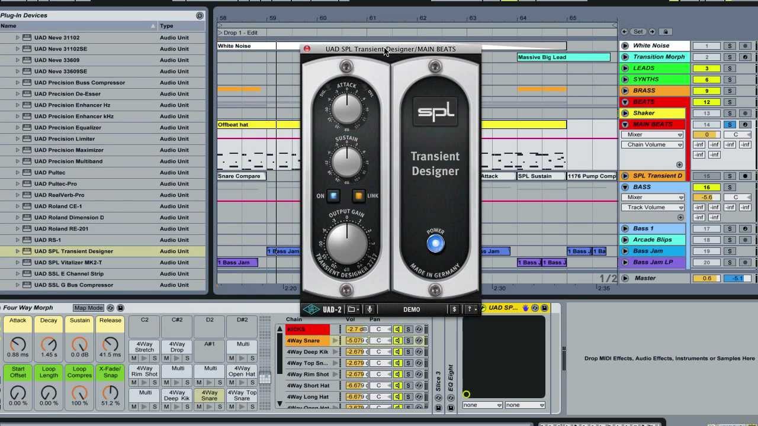This screenshot has height=426, width=758.
Task: Select the Slice 3 device title bar
Action: (438, 381)
